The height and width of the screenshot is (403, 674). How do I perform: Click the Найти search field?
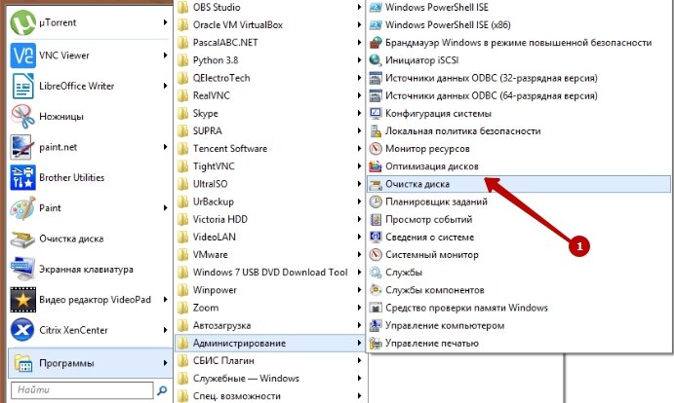(x=82, y=390)
